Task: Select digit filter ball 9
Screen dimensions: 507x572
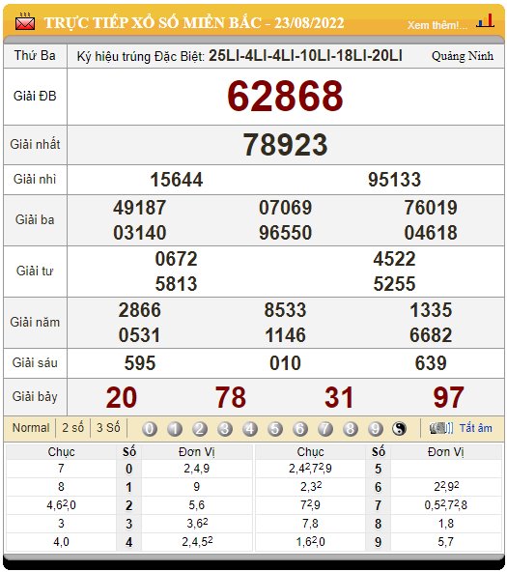Action: point(375,429)
